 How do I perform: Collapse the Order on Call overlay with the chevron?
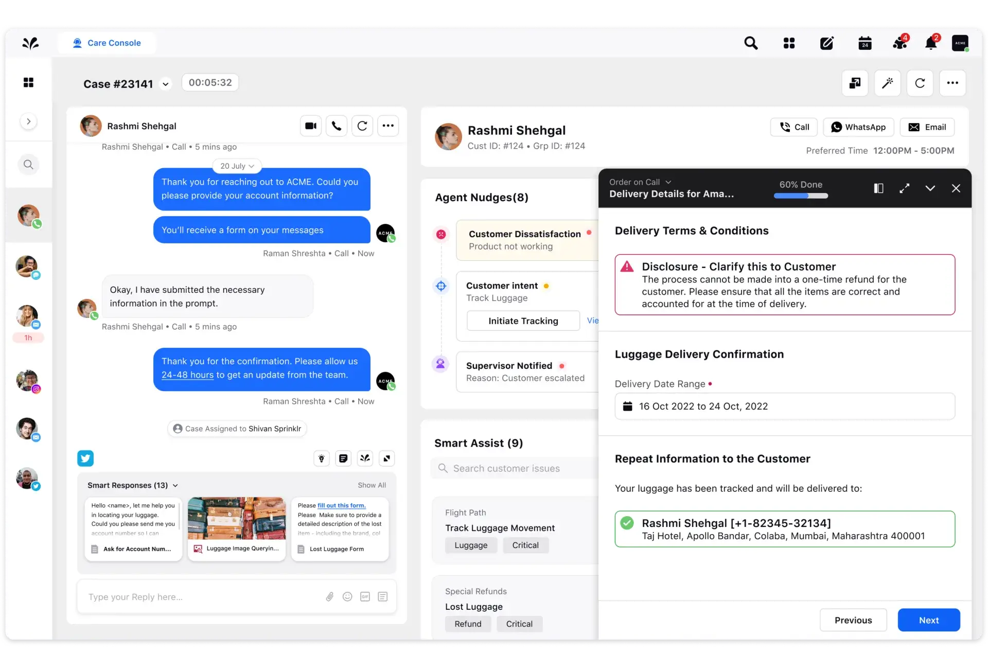click(x=930, y=188)
